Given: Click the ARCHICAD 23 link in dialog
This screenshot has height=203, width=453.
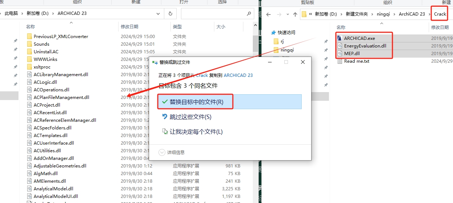Looking at the screenshot, I should click(x=238, y=75).
